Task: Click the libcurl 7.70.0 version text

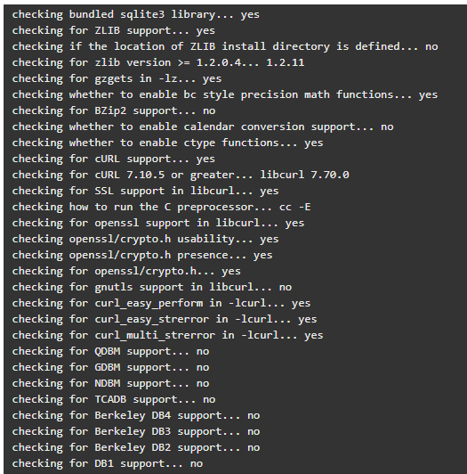Action: tap(304, 175)
